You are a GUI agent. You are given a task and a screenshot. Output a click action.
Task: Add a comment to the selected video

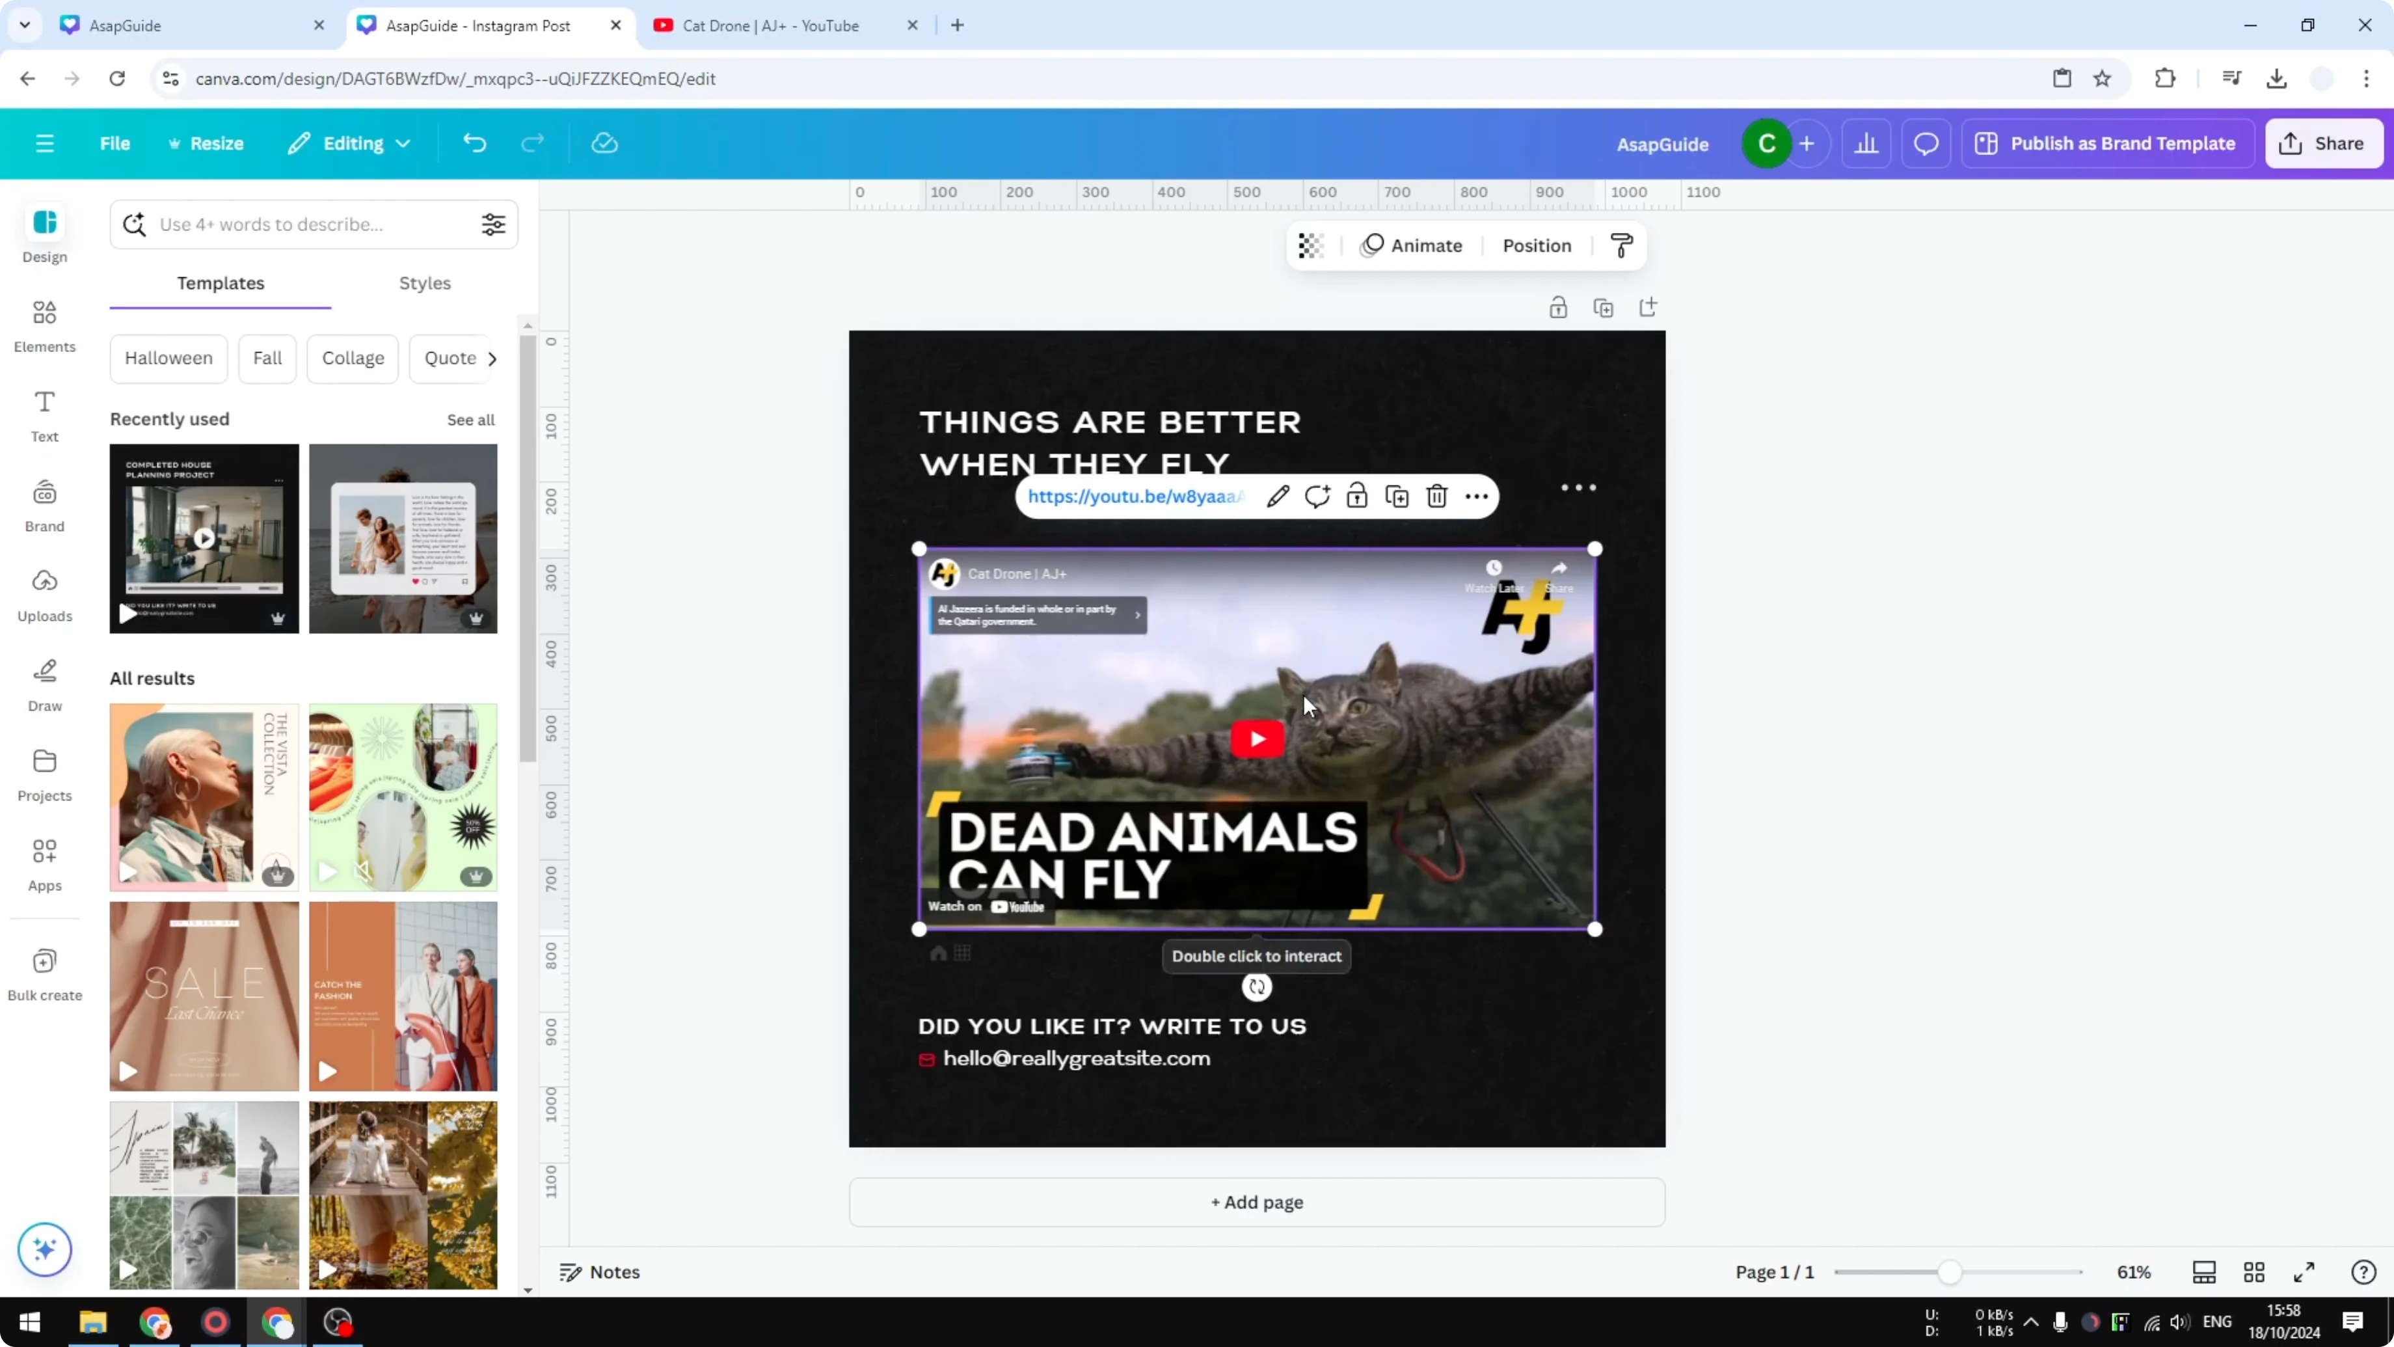click(1317, 497)
